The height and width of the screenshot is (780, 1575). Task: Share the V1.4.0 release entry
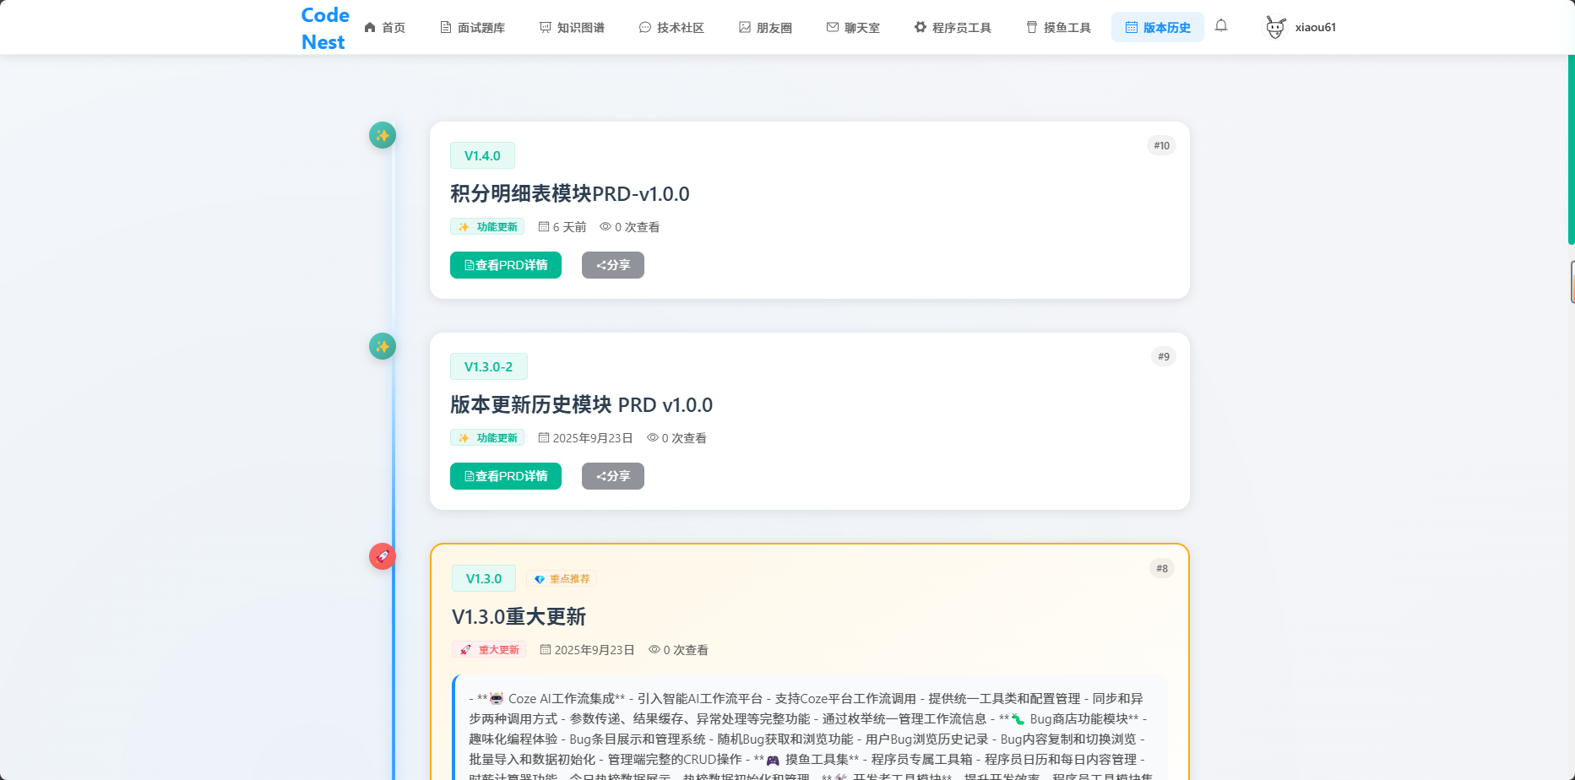(612, 265)
